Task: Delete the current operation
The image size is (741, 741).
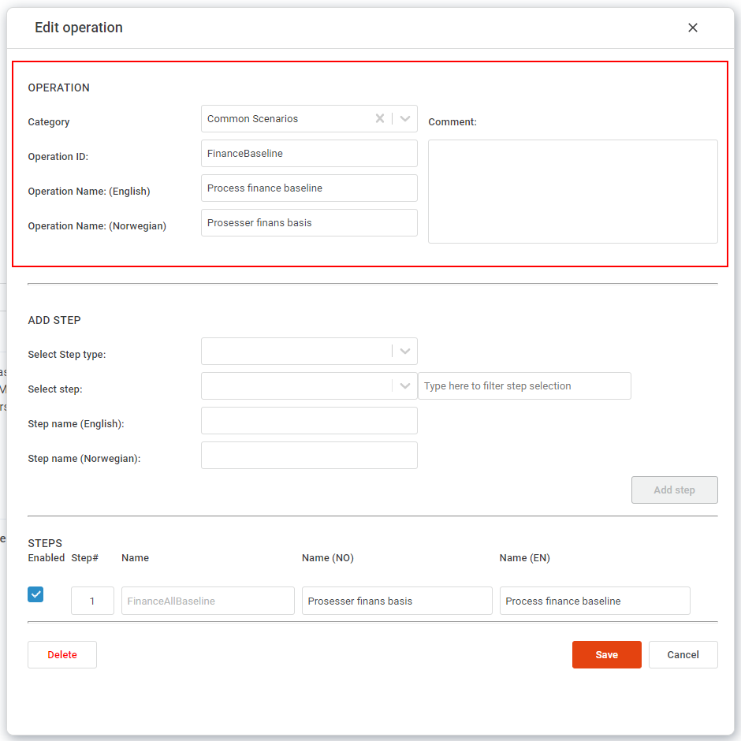Action: pos(61,654)
